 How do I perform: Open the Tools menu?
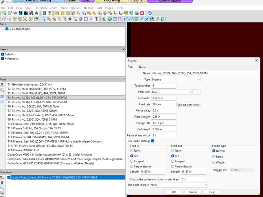(28, 8)
